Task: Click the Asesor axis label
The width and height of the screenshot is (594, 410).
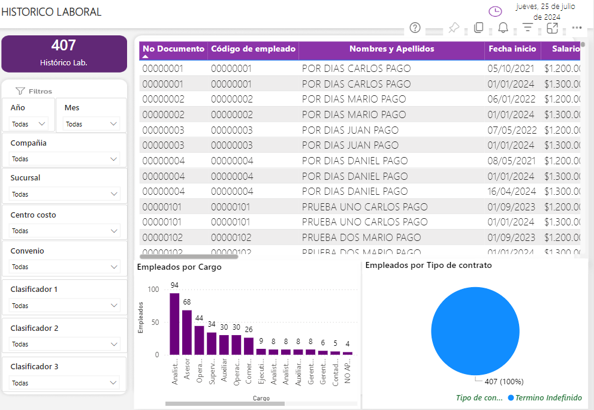Action: tap(187, 369)
